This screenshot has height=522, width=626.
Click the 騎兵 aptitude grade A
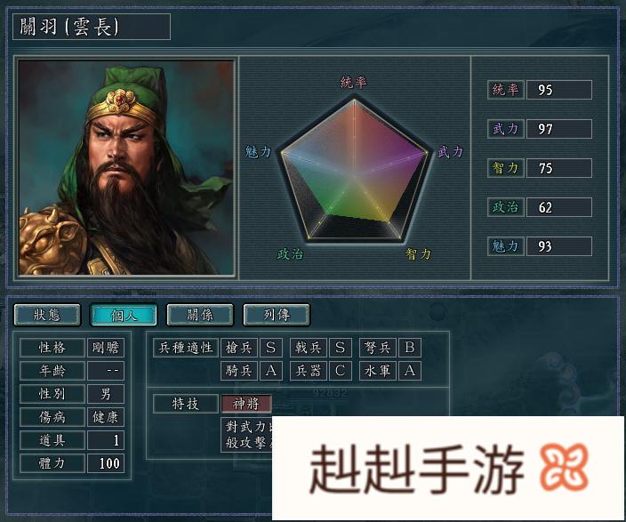[x=271, y=371]
